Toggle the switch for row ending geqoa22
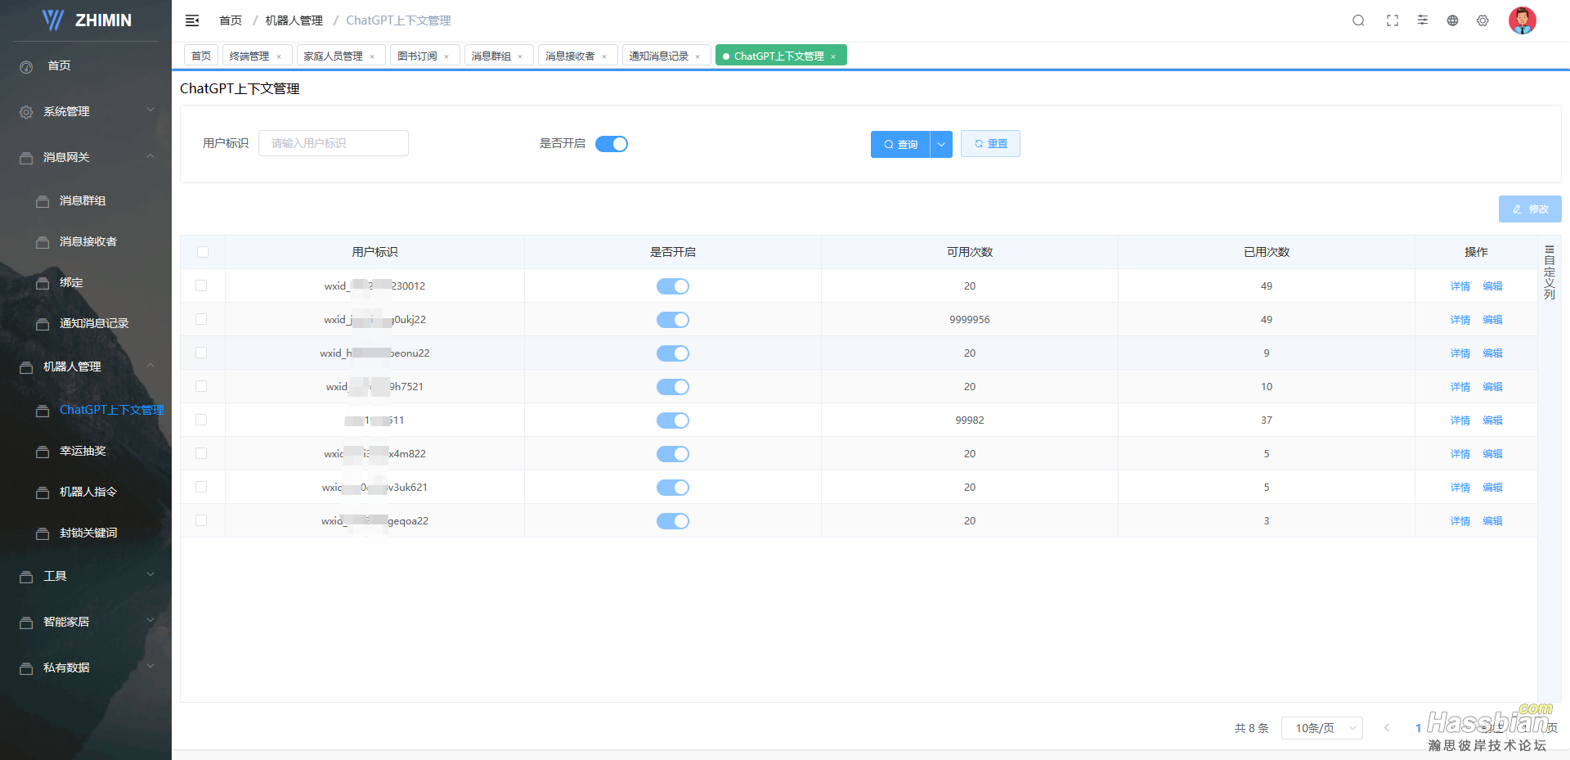 pyautogui.click(x=673, y=521)
